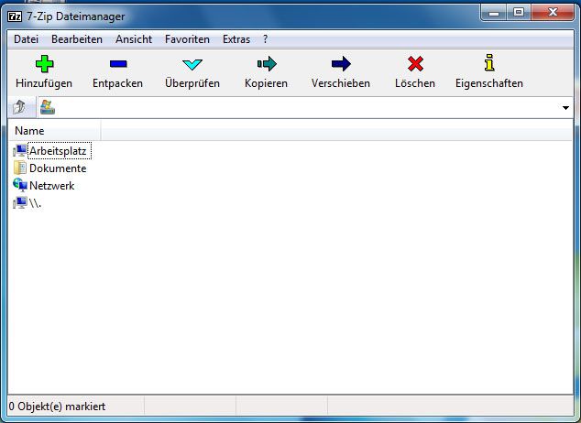Open the Datei menu
581x423 pixels.
click(26, 39)
